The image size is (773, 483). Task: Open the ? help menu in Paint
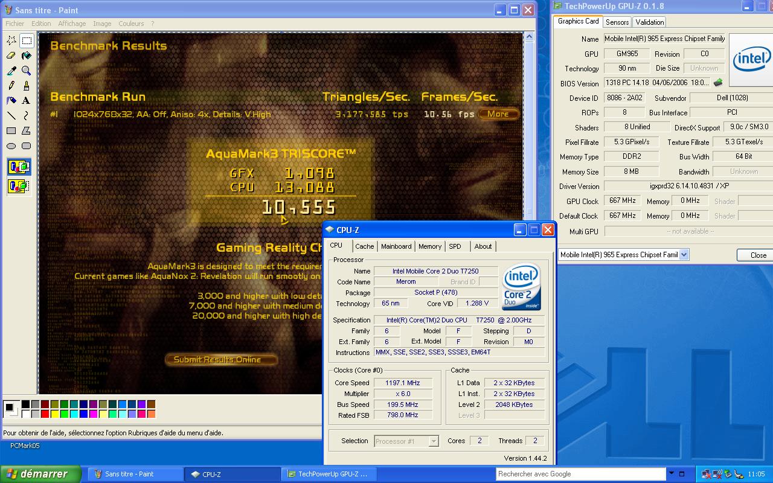pos(152,24)
